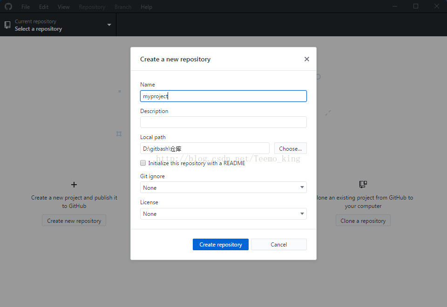Focus the Description input field
This screenshot has width=447, height=307.
(223, 122)
